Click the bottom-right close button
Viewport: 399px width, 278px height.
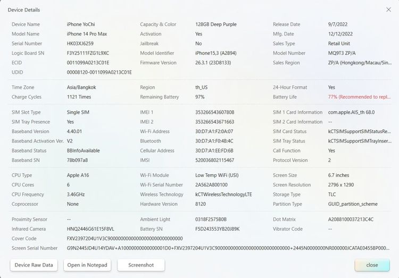click(x=372, y=265)
